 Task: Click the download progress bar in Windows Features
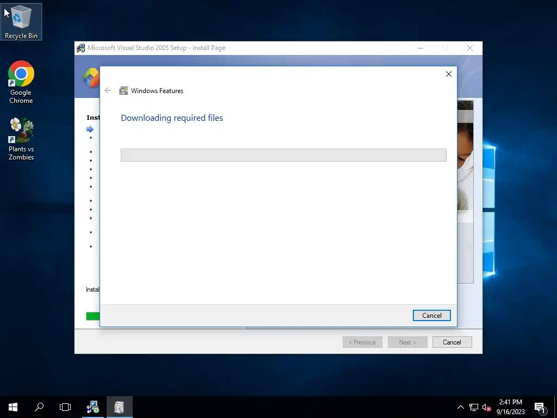(283, 155)
